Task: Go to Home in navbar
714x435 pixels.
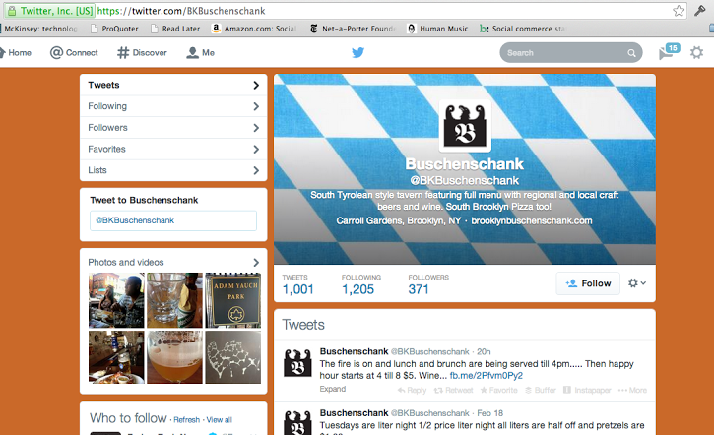Action: coord(16,53)
